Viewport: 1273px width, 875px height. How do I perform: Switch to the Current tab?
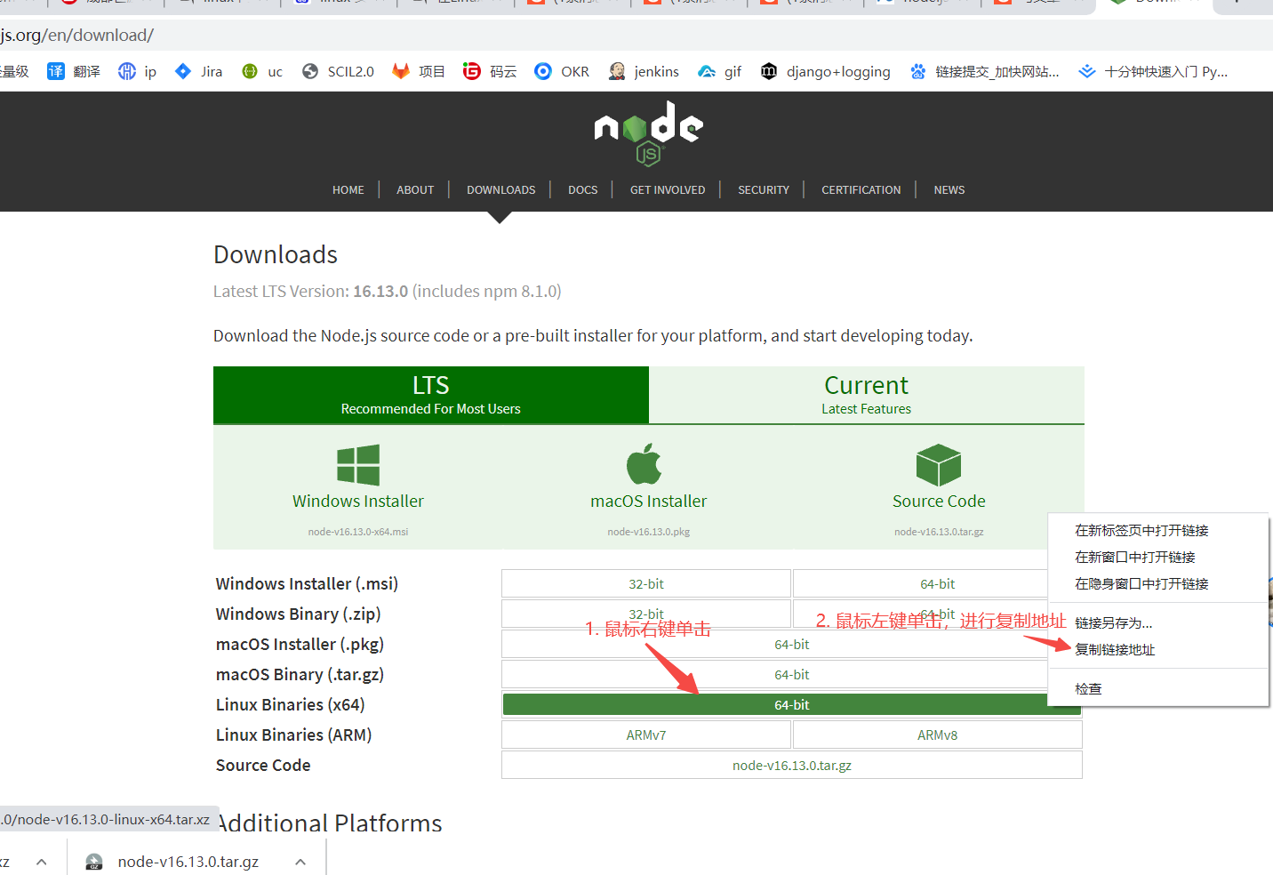[866, 395]
